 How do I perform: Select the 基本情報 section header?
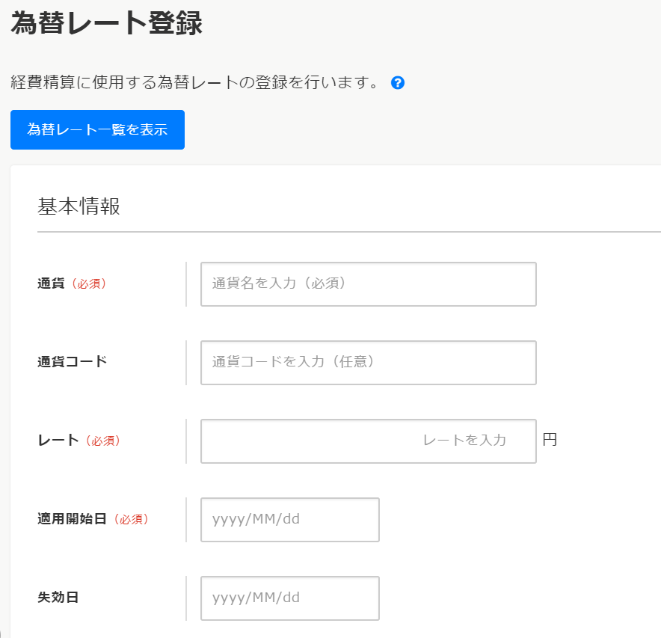tap(79, 206)
